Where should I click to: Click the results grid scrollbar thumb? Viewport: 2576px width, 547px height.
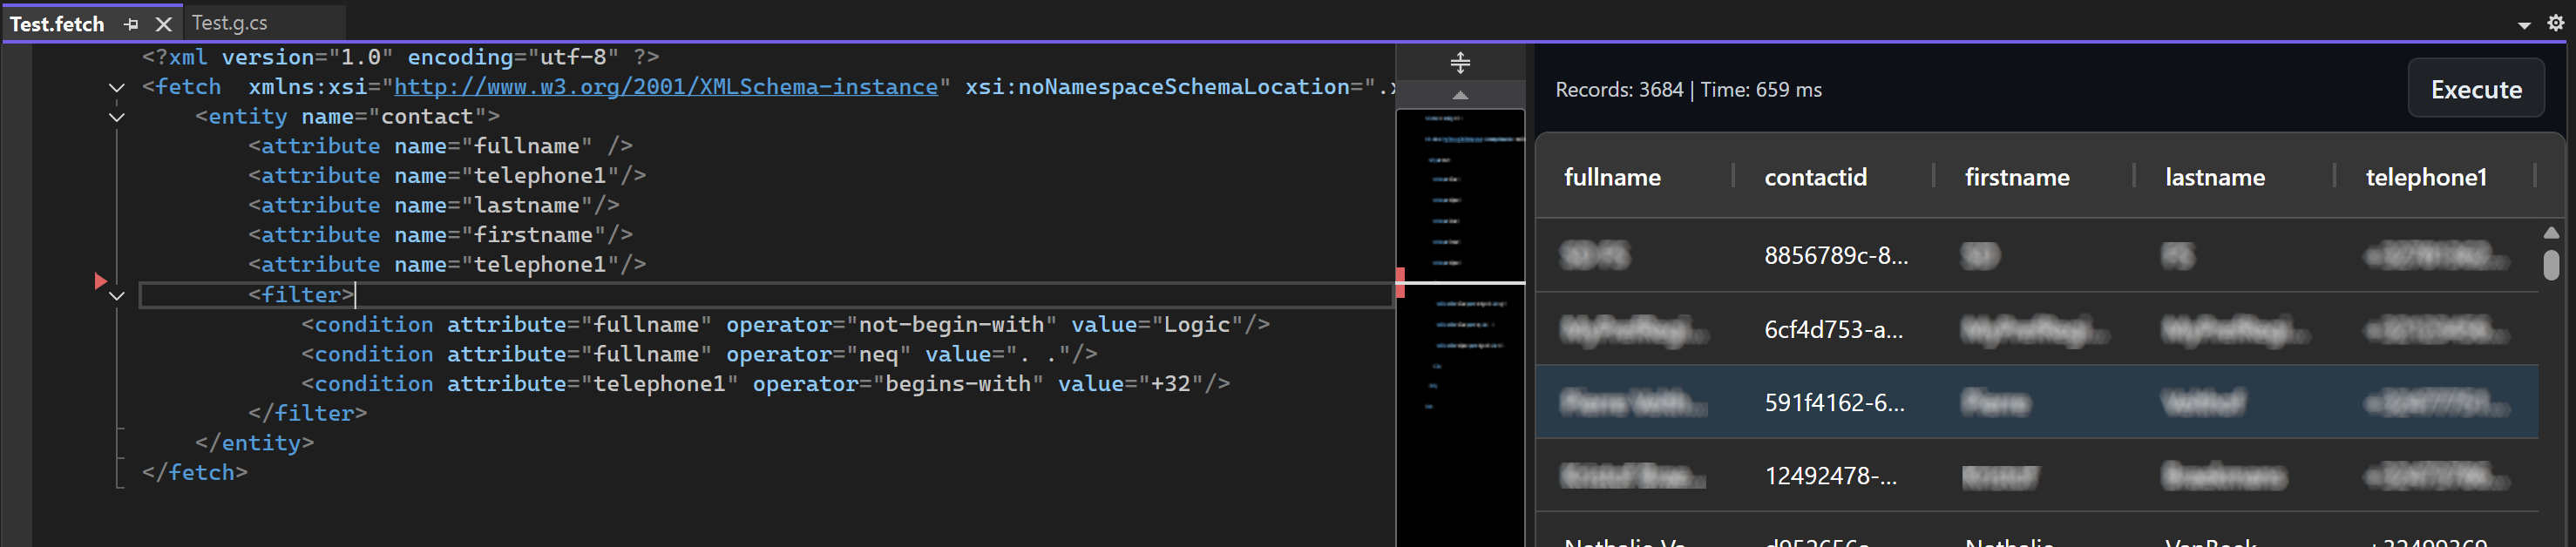[x=2551, y=265]
